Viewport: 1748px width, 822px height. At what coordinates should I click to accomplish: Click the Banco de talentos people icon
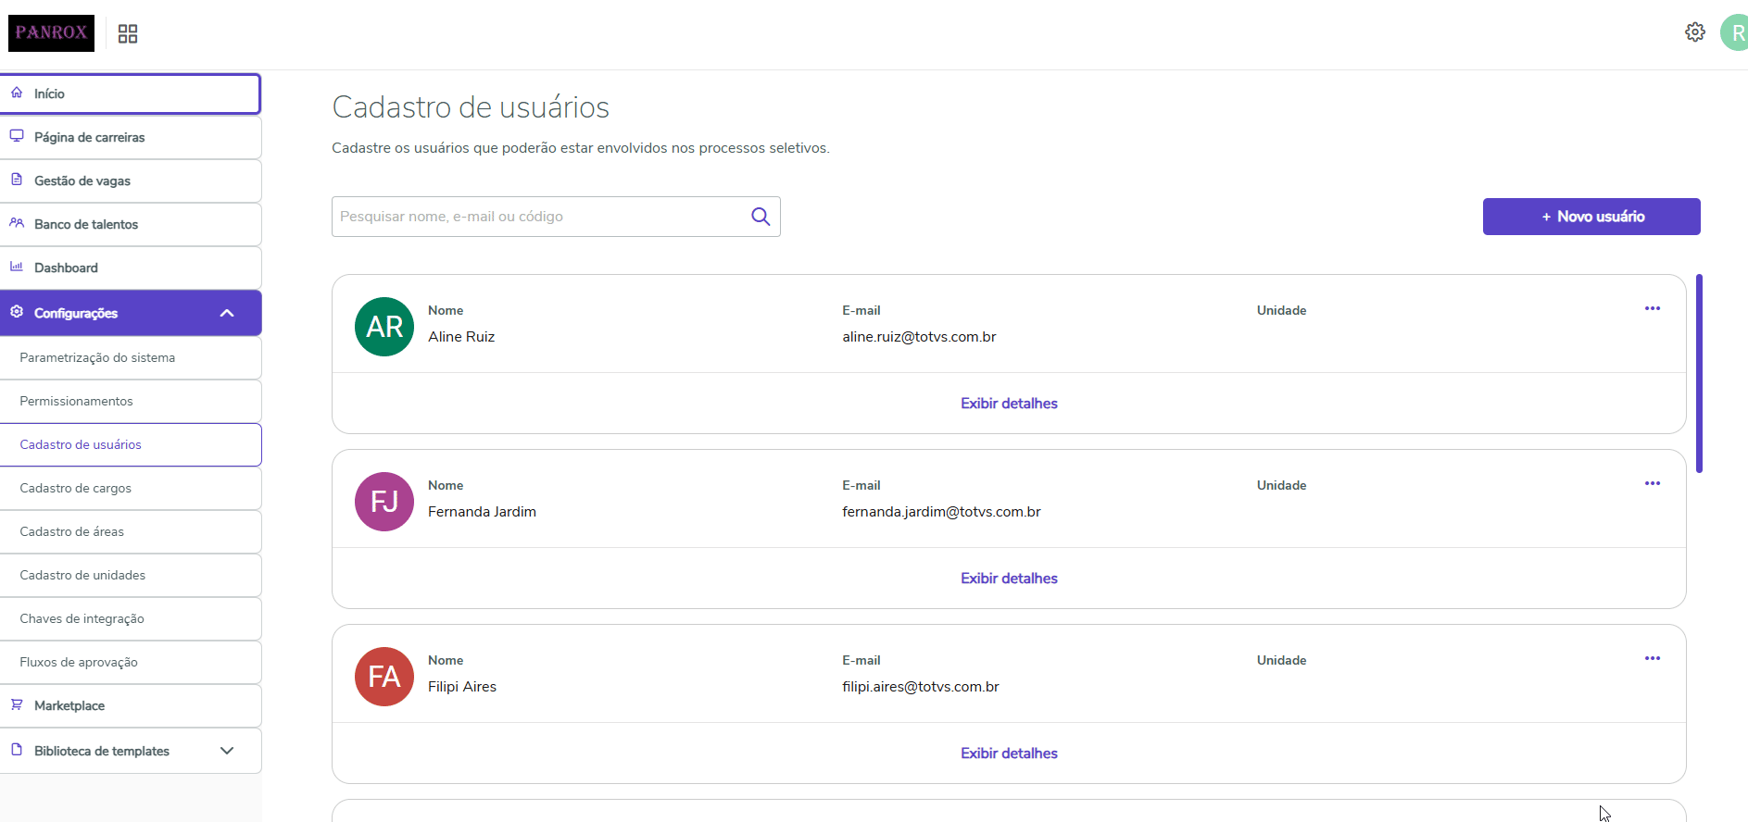click(17, 223)
